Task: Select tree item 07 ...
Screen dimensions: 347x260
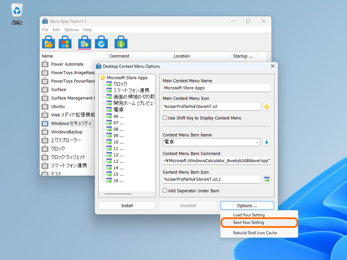Action: pos(118,123)
